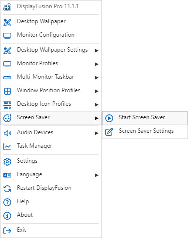The image size is (188, 238).
Task: Select Multi-Monitor Taskbar menu entry
Action: point(51,78)
